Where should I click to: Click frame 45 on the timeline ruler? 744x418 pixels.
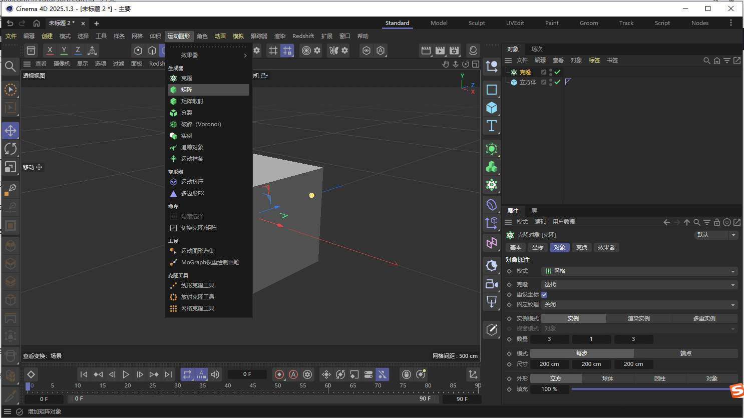click(x=253, y=386)
